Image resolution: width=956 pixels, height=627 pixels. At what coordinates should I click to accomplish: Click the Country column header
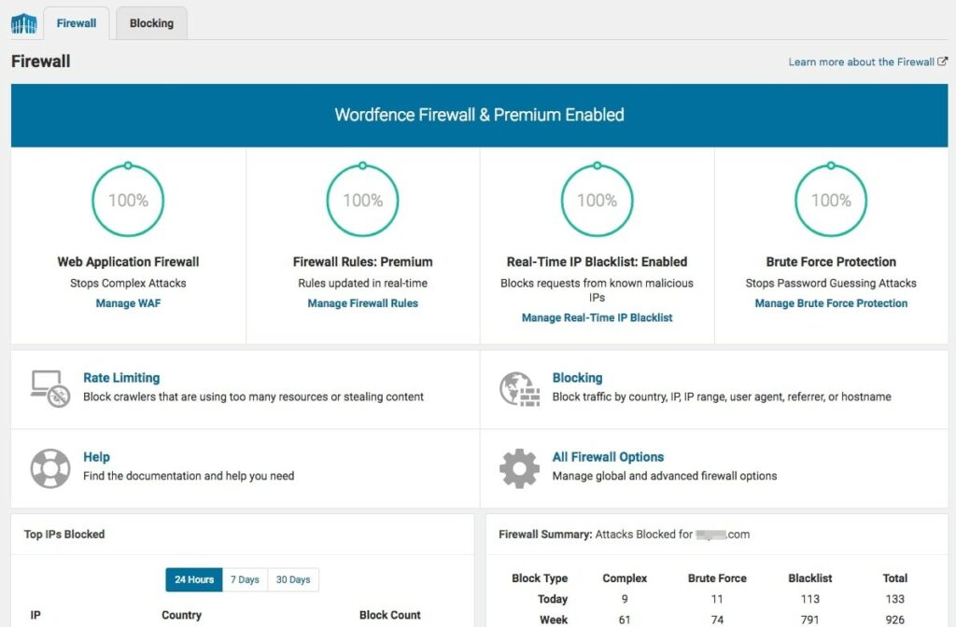coord(181,615)
